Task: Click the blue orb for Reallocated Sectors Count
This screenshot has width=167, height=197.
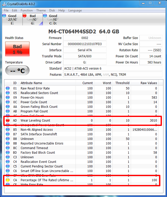Action: coord(8,93)
